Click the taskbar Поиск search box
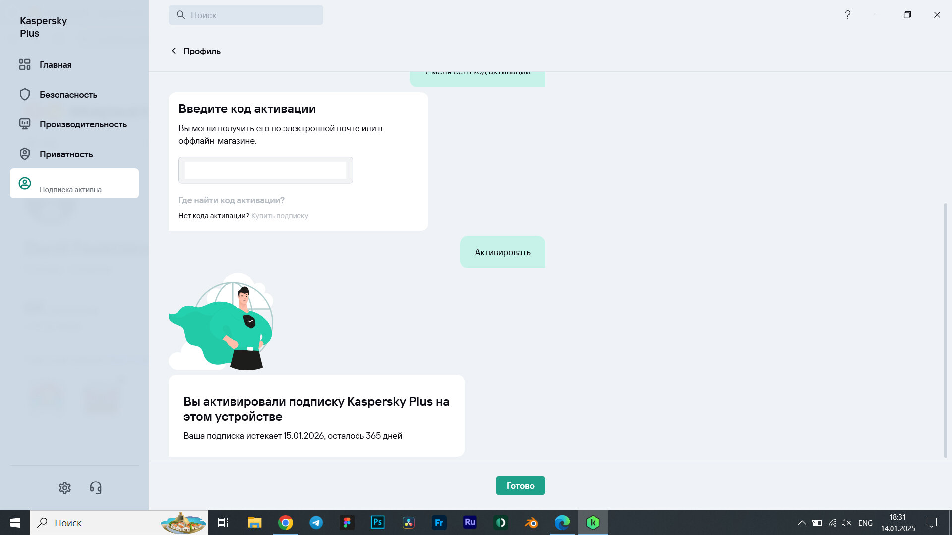Screen dimensions: 952x535 pos(119,523)
